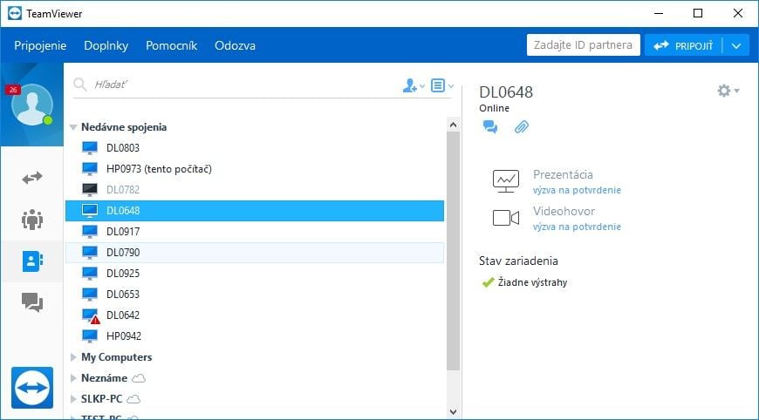Open the Pripojenie menu
The image size is (759, 420).
[x=40, y=45]
